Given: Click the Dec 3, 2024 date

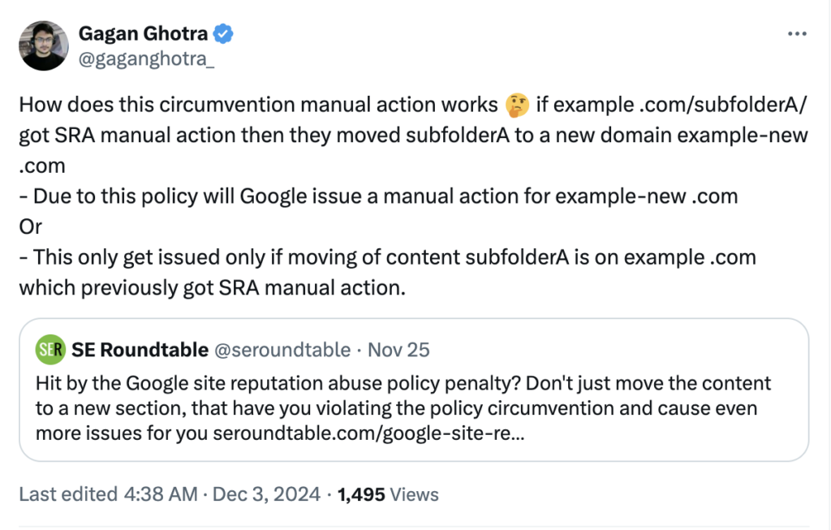Looking at the screenshot, I should 266,494.
